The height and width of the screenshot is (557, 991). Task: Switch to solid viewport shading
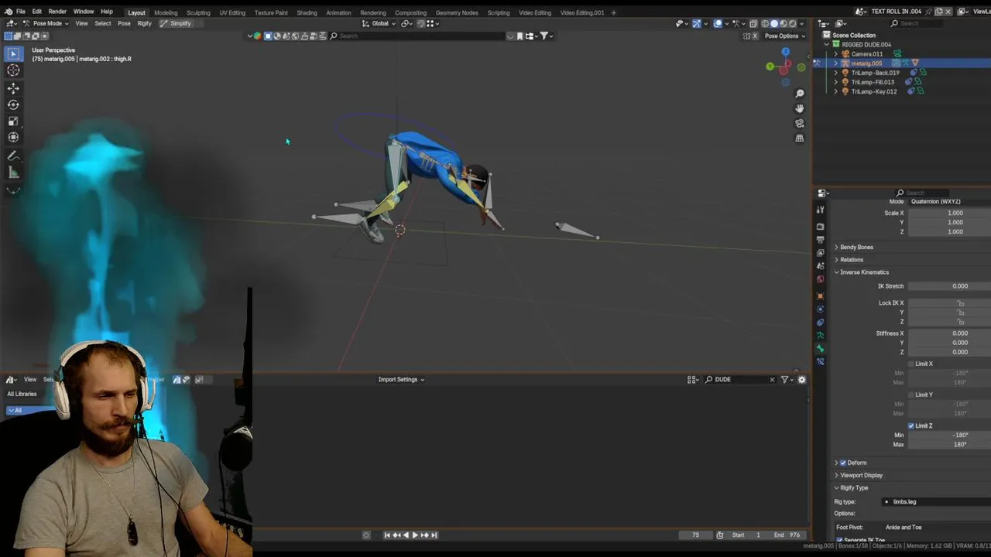click(x=774, y=23)
